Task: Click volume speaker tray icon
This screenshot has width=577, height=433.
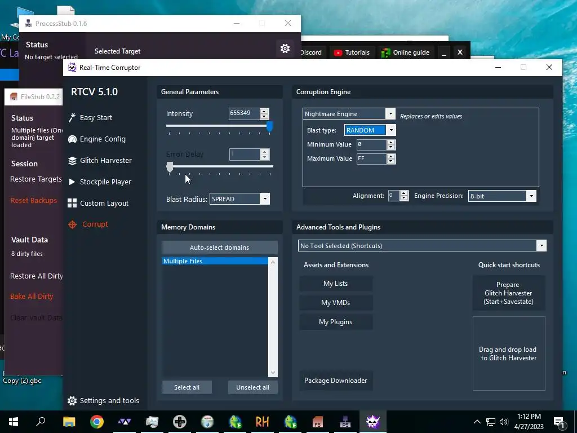Action: point(504,422)
